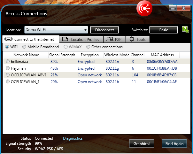
Task: Click the P2P computers icon
Action: [x=110, y=39]
